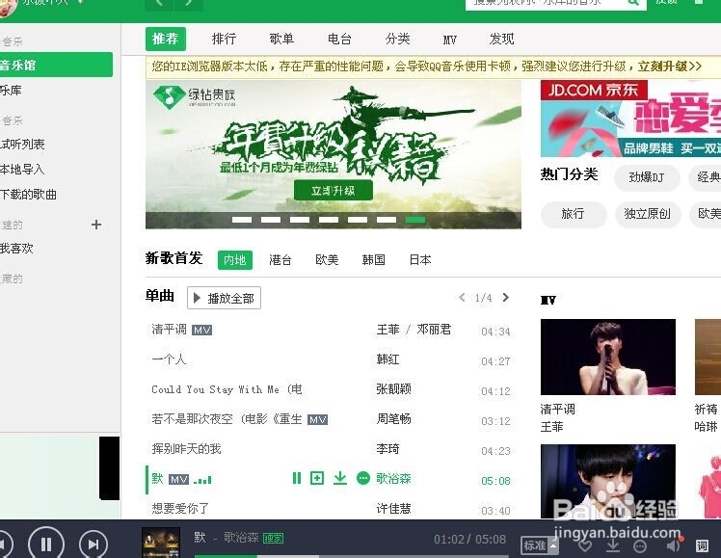Switch to the 推荐 tab
The width and height of the screenshot is (721, 558).
(x=166, y=40)
